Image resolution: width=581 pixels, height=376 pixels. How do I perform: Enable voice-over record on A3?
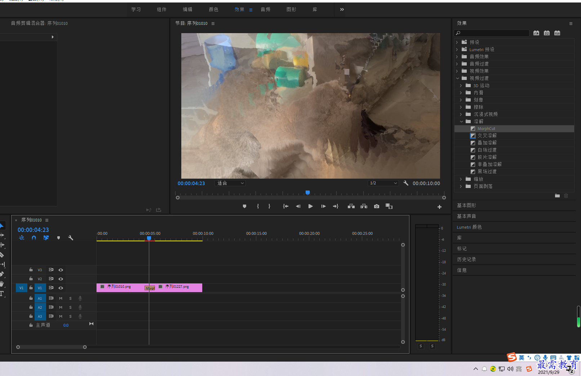(80, 316)
